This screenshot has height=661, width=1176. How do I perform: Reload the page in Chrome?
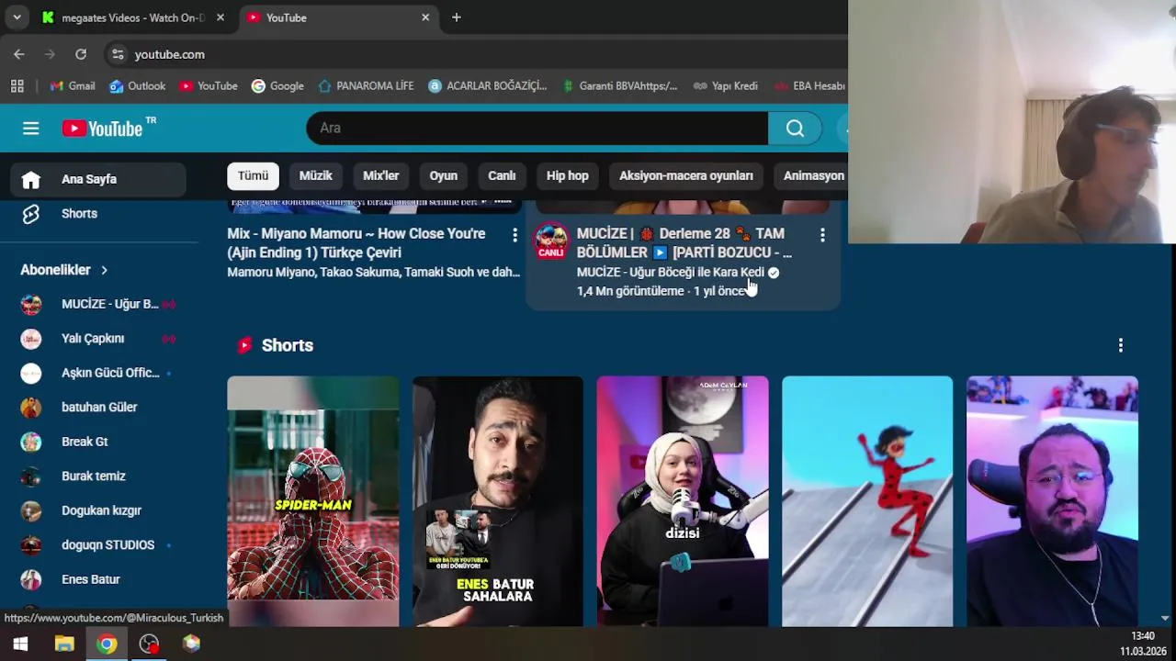(x=81, y=54)
